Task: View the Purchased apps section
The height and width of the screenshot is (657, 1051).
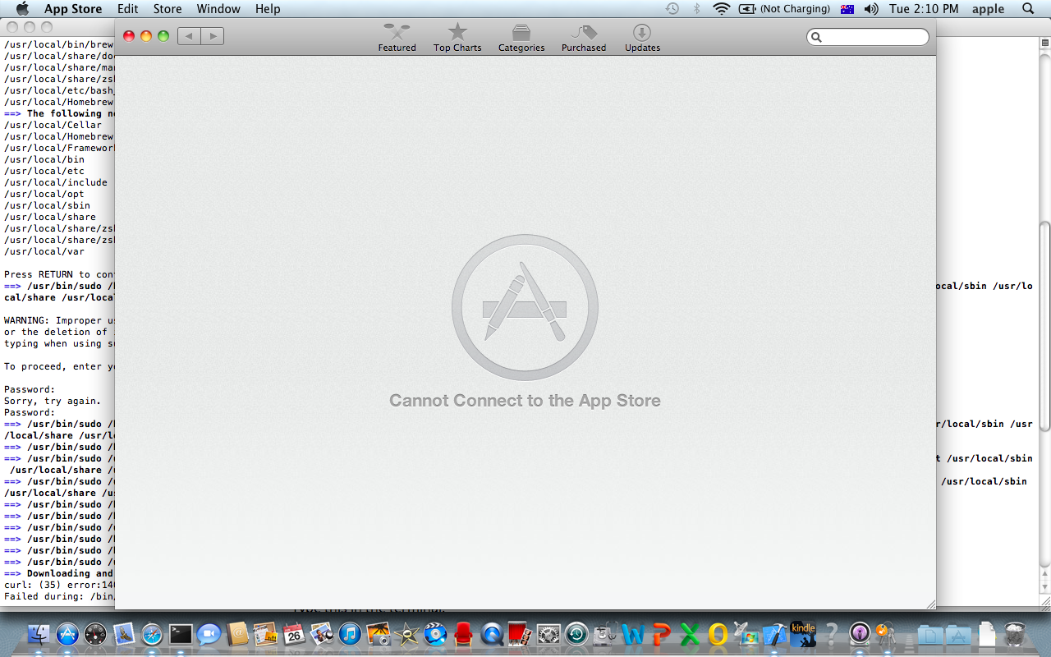Action: 584,38
